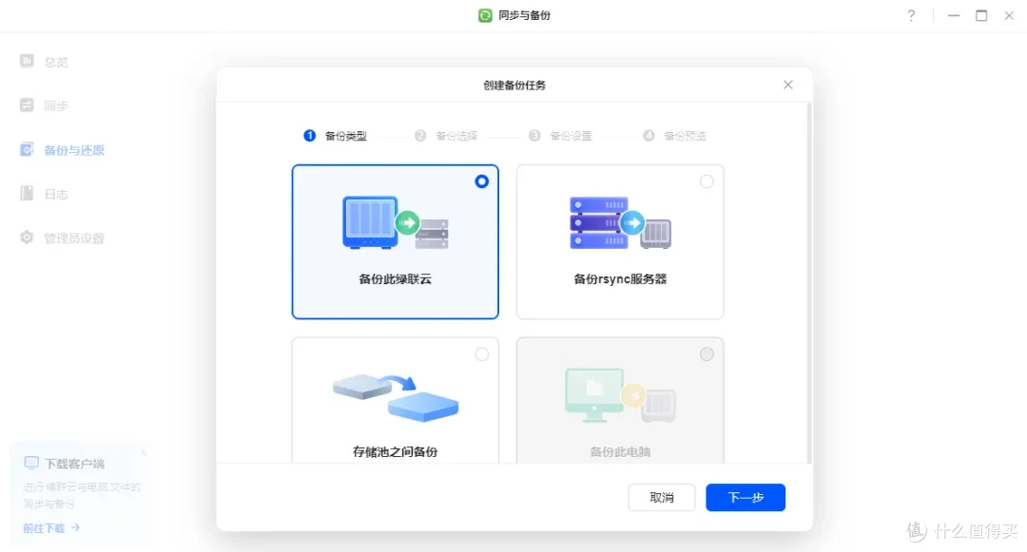Click the 存储池之间备份 disk illustration
This screenshot has width=1027, height=552.
395,397
